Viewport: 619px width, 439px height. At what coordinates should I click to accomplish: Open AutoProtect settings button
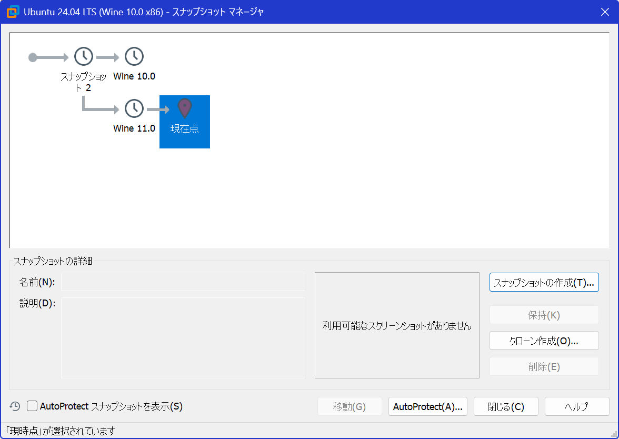click(x=427, y=406)
